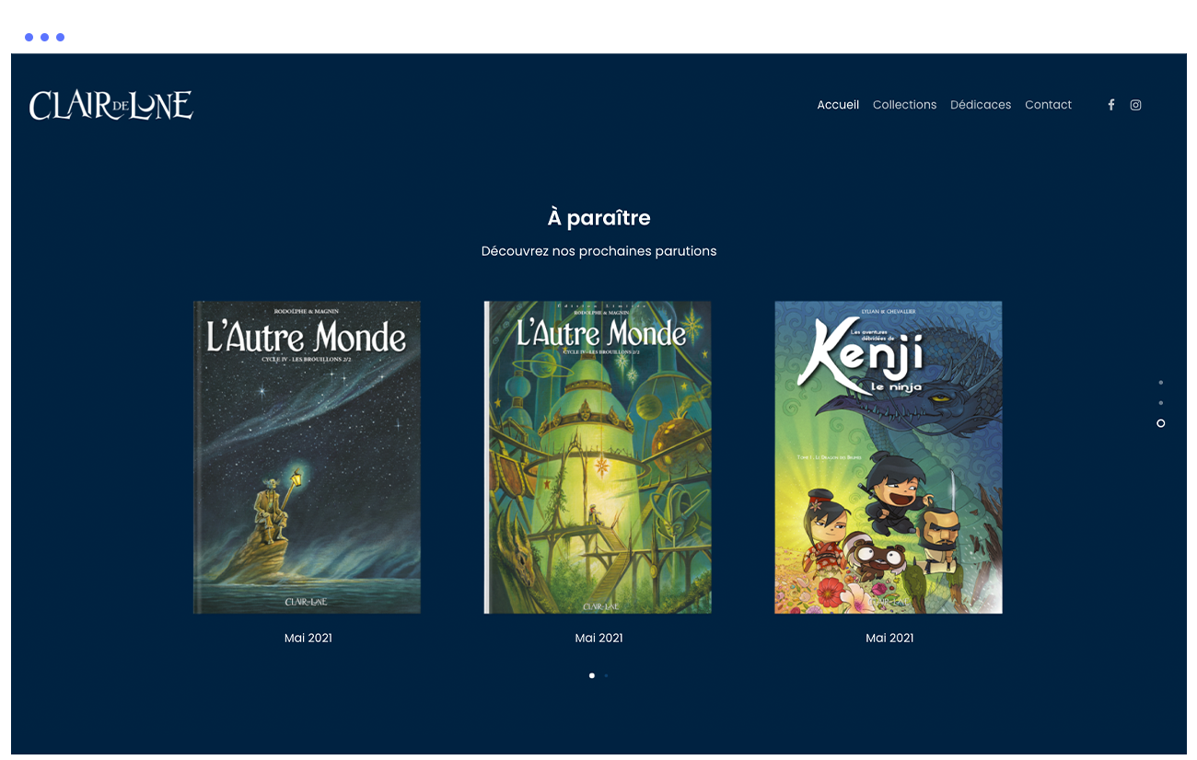Open the Dédicaces menu item
Image resolution: width=1197 pixels, height=760 pixels.
coord(981,105)
